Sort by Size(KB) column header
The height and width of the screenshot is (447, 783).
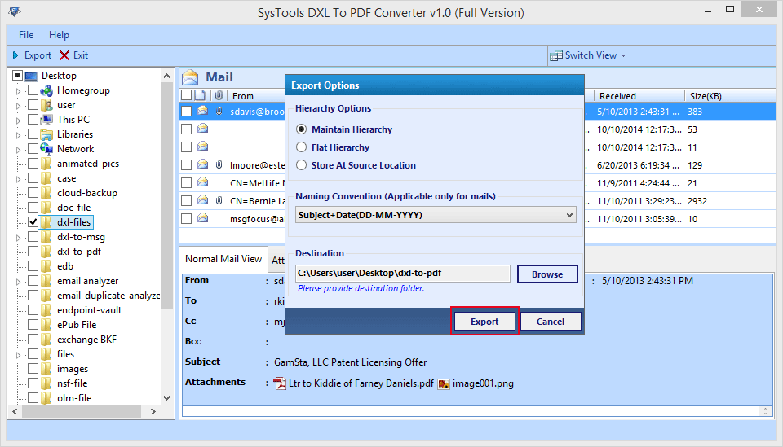tap(730, 96)
